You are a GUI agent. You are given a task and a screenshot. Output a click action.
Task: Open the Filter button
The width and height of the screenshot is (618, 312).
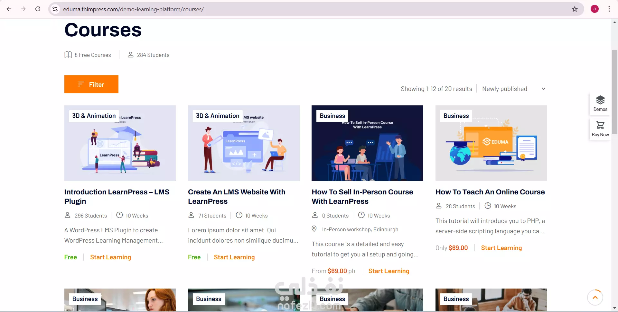pos(91,84)
